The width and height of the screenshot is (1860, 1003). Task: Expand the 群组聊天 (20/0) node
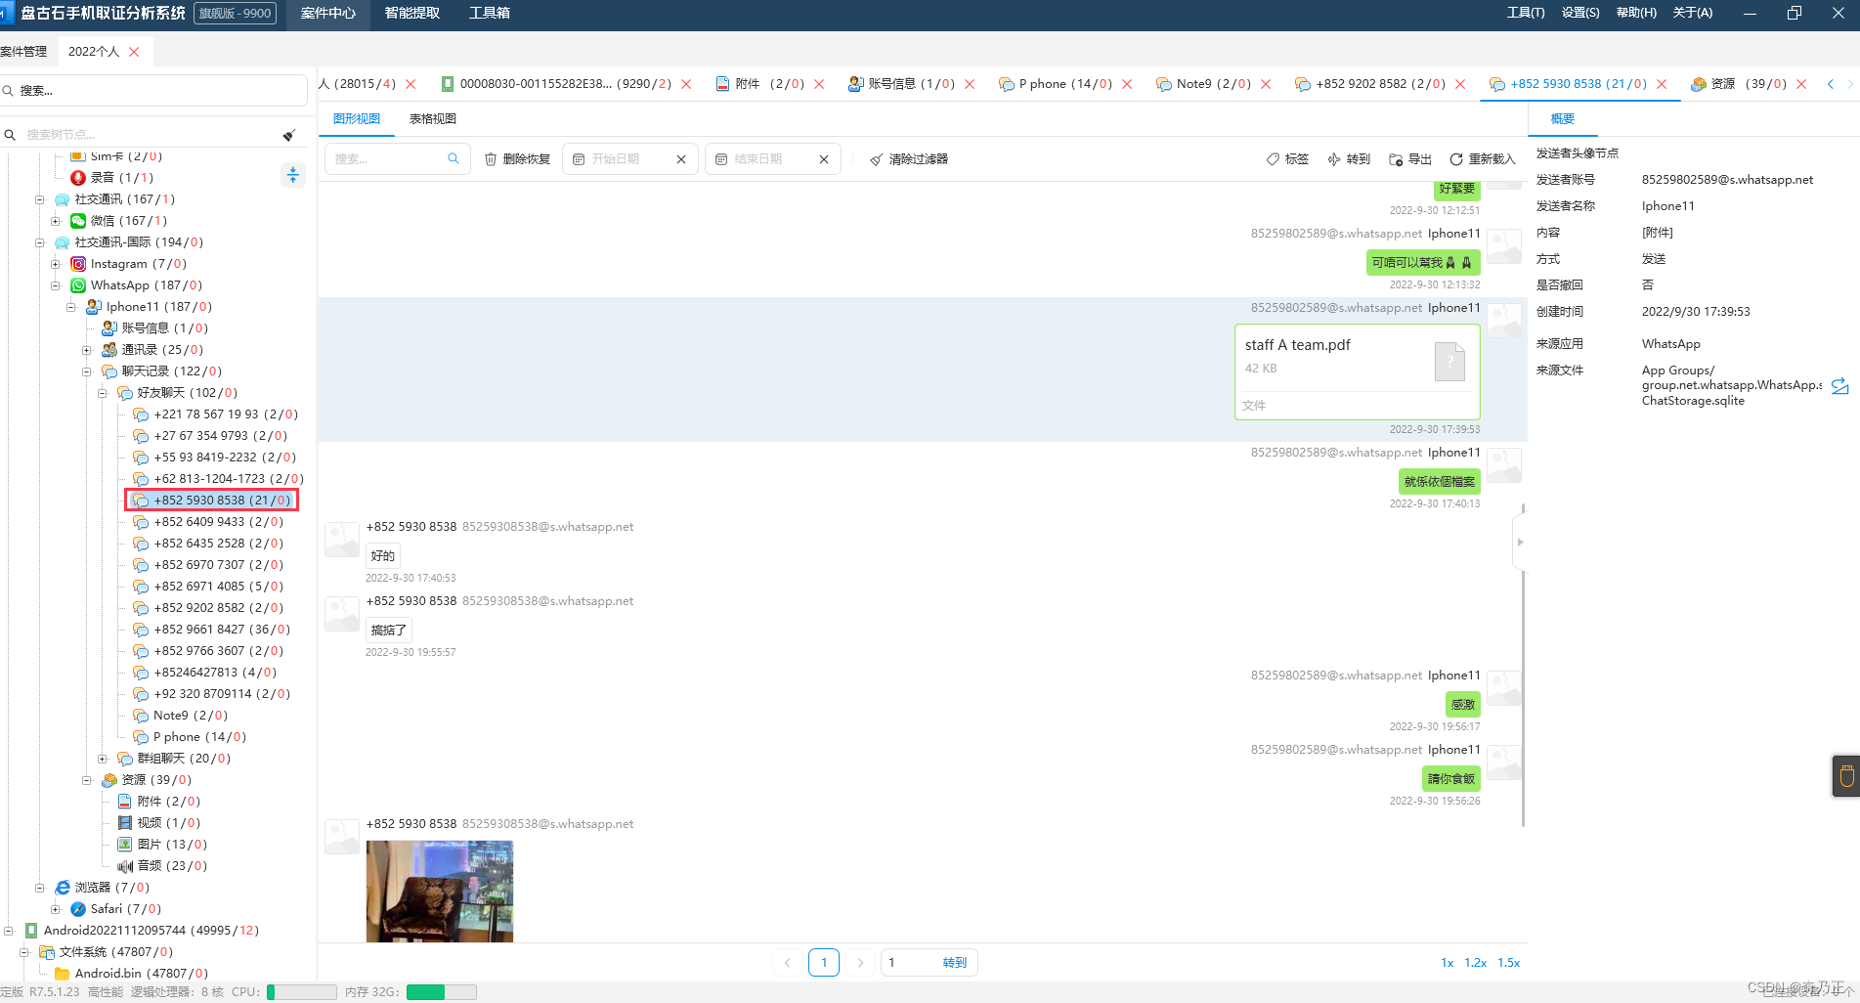[x=103, y=759]
